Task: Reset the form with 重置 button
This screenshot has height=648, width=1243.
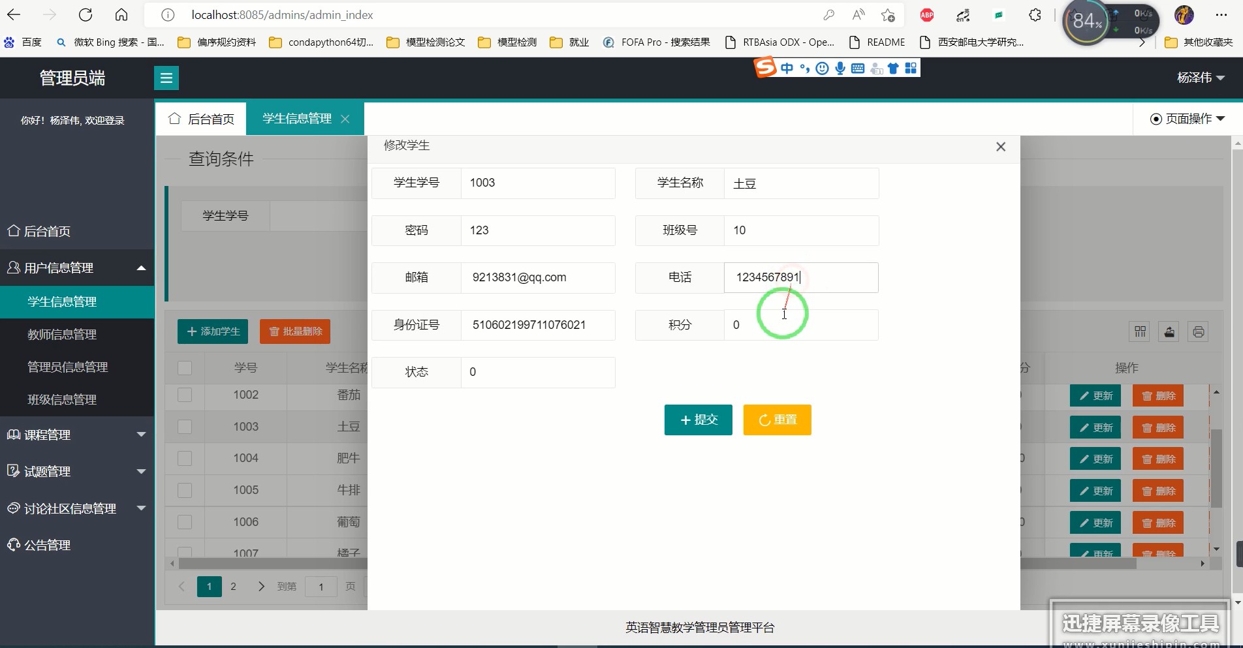Action: pyautogui.click(x=777, y=420)
